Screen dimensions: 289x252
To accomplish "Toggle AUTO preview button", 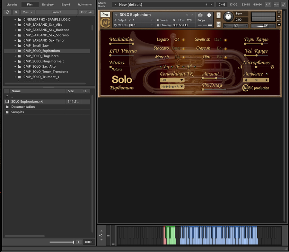I will (89, 242).
